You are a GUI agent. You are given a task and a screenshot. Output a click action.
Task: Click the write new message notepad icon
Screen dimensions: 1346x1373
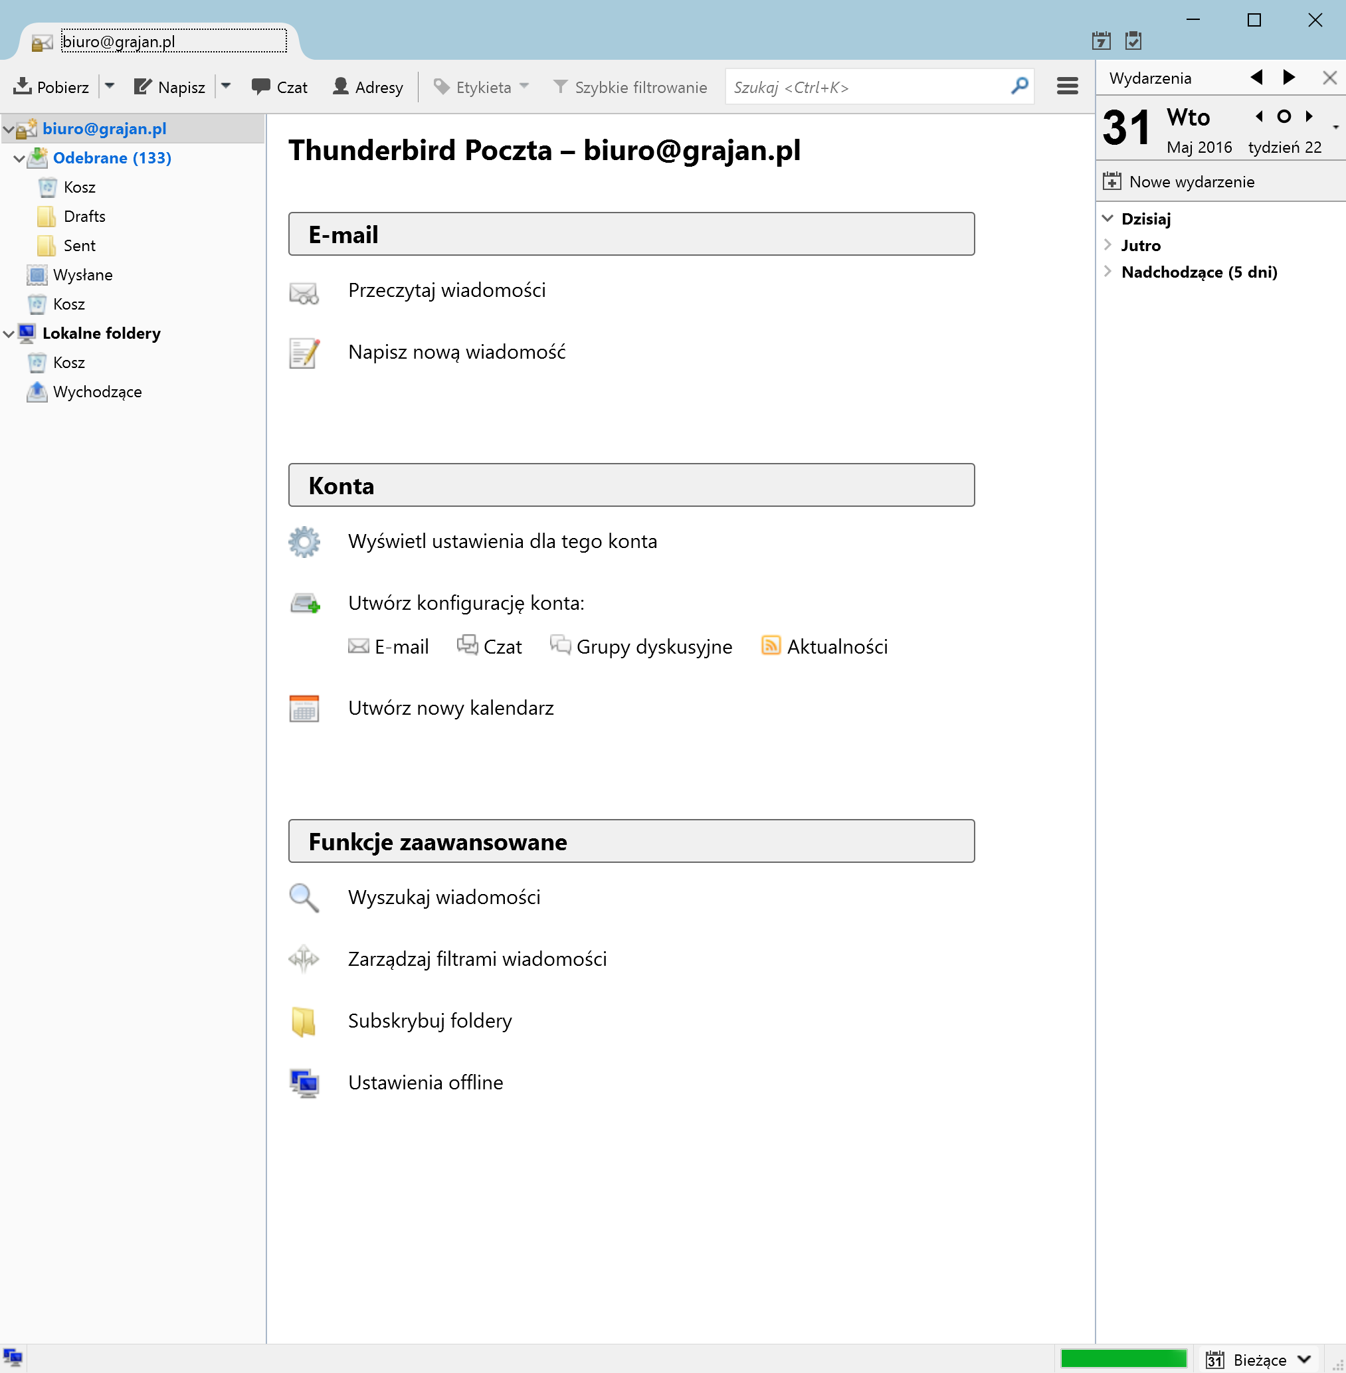click(x=304, y=353)
